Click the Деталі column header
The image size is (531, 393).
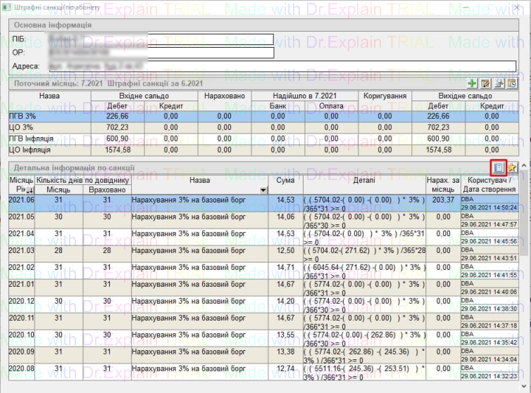[x=364, y=181]
